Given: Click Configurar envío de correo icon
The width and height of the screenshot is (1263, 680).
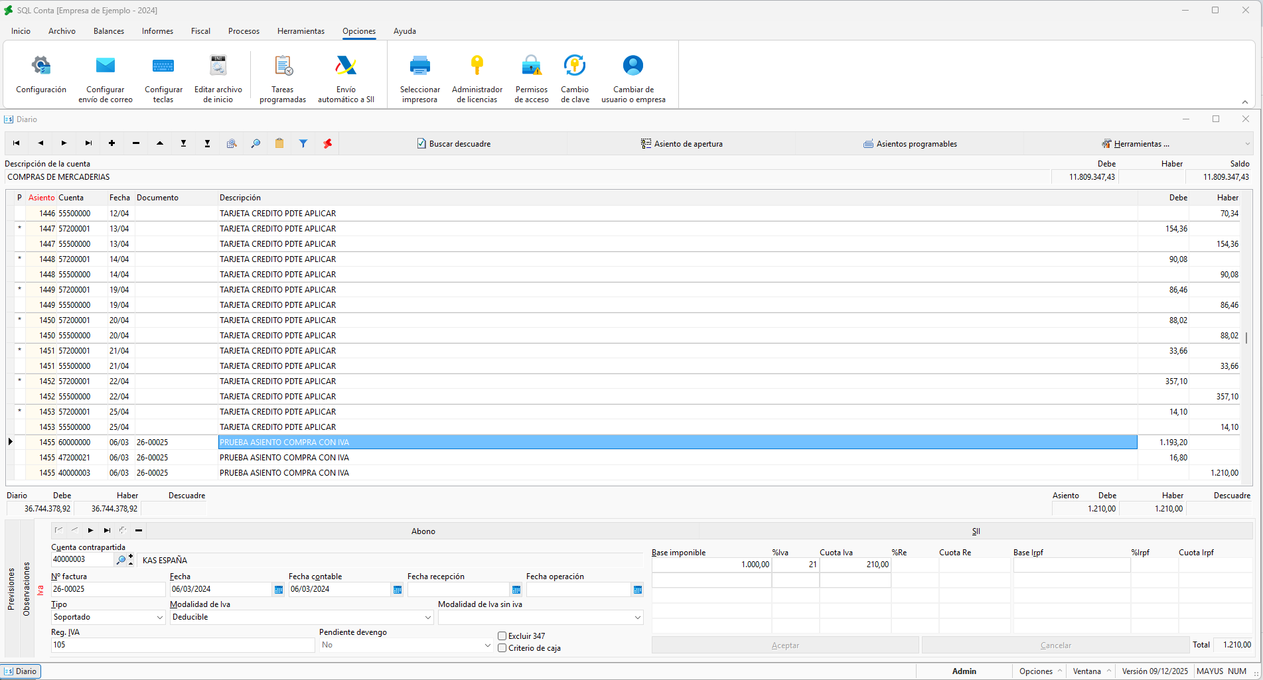Looking at the screenshot, I should click(x=106, y=66).
